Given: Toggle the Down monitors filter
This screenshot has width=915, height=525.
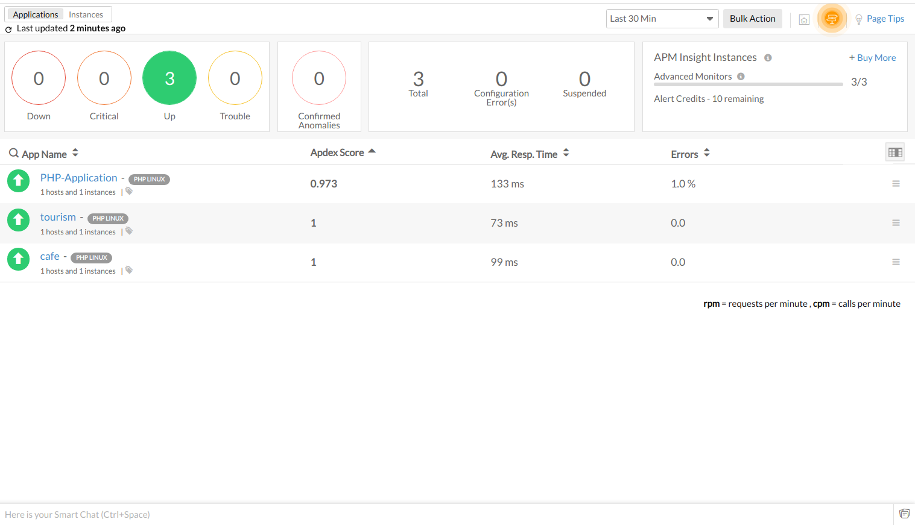Looking at the screenshot, I should (38, 78).
